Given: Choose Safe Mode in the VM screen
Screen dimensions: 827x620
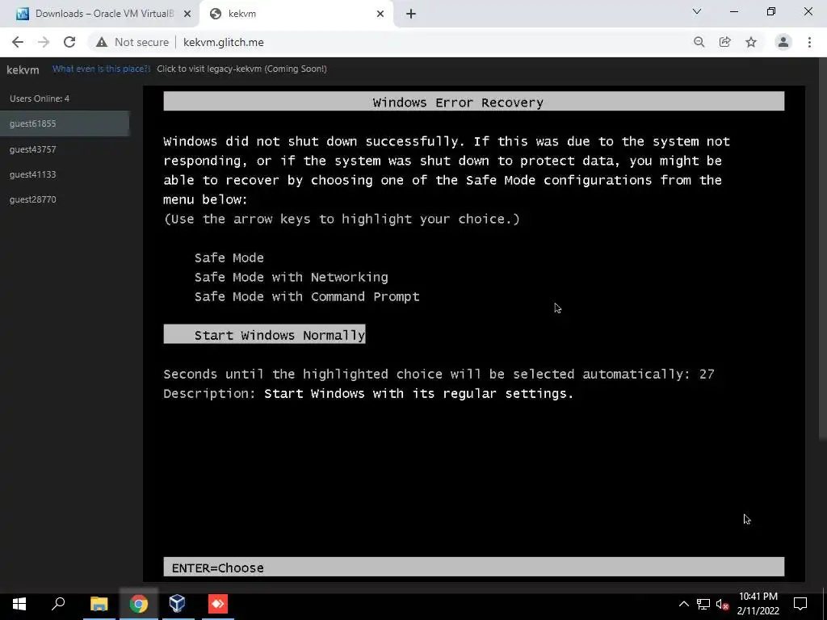Looking at the screenshot, I should tap(229, 258).
